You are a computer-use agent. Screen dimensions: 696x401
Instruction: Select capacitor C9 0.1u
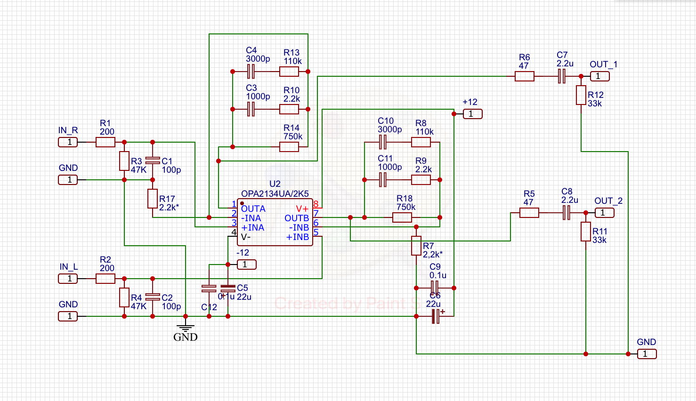point(435,288)
